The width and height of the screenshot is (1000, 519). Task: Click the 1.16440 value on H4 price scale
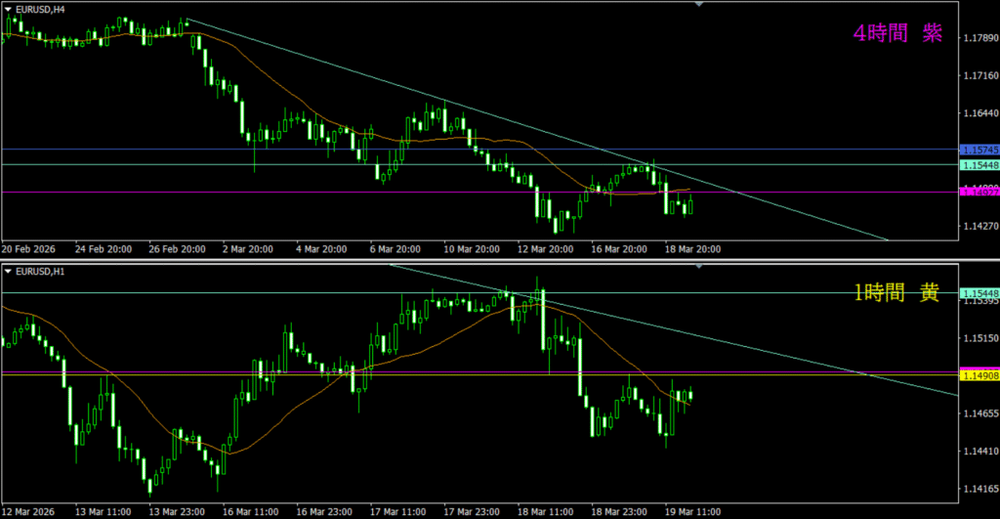979,113
